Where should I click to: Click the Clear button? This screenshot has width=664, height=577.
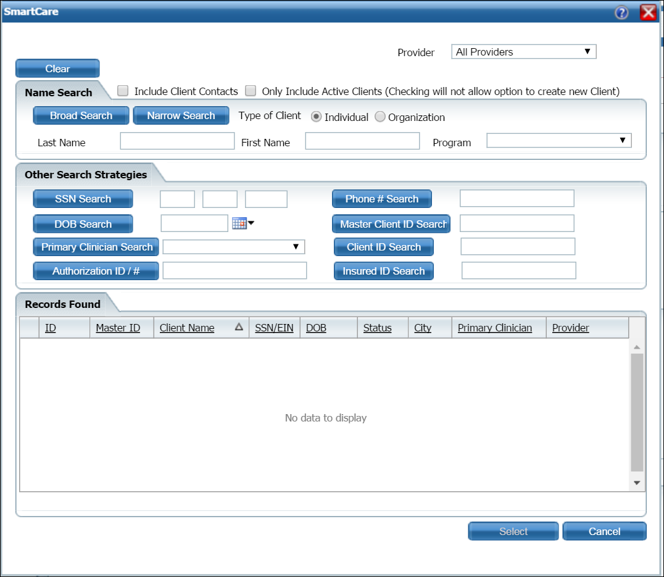[x=57, y=68]
